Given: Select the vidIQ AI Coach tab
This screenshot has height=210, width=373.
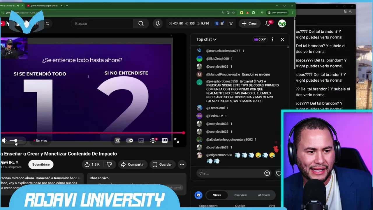Looking at the screenshot, I should click(x=264, y=195).
